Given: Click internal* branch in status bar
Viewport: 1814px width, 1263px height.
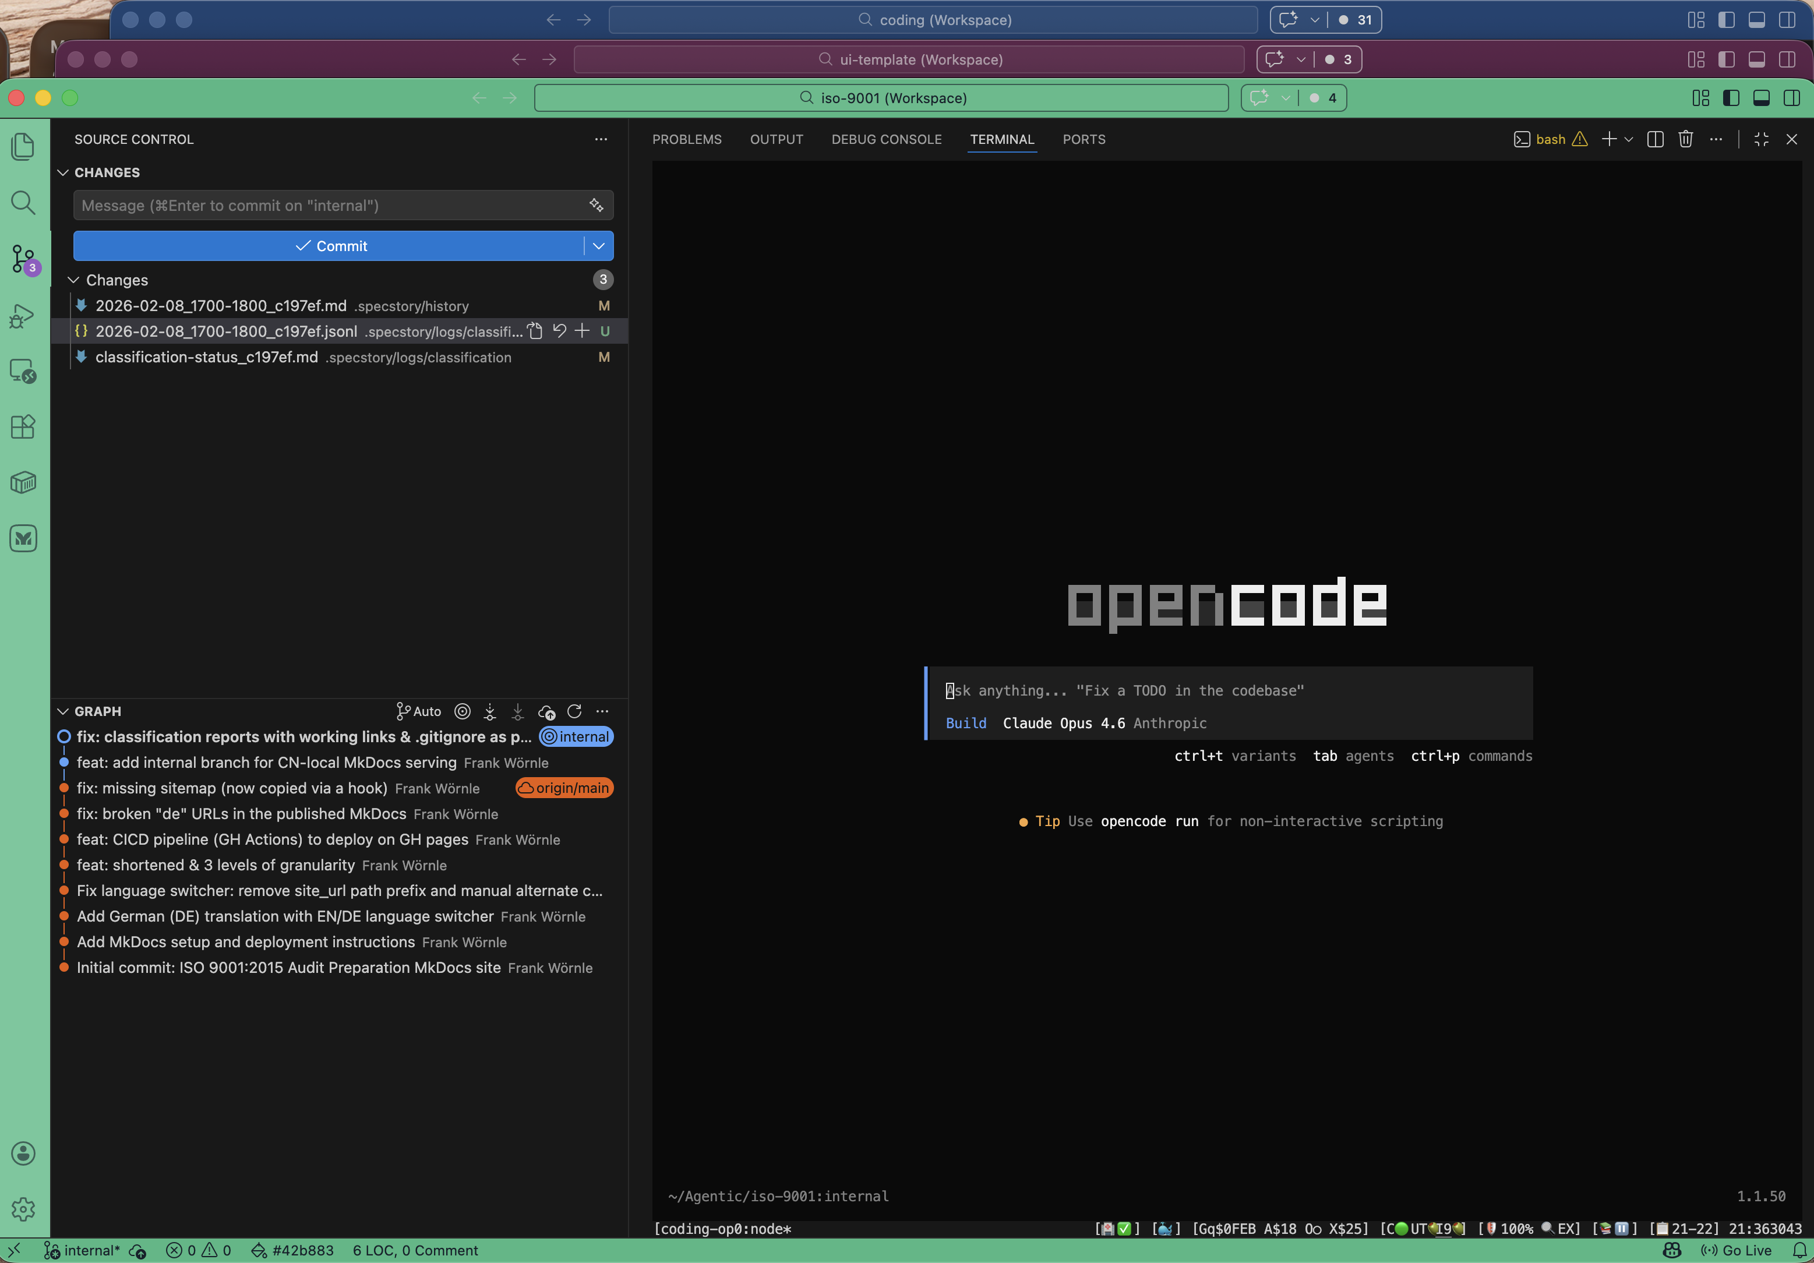Looking at the screenshot, I should click(x=82, y=1250).
